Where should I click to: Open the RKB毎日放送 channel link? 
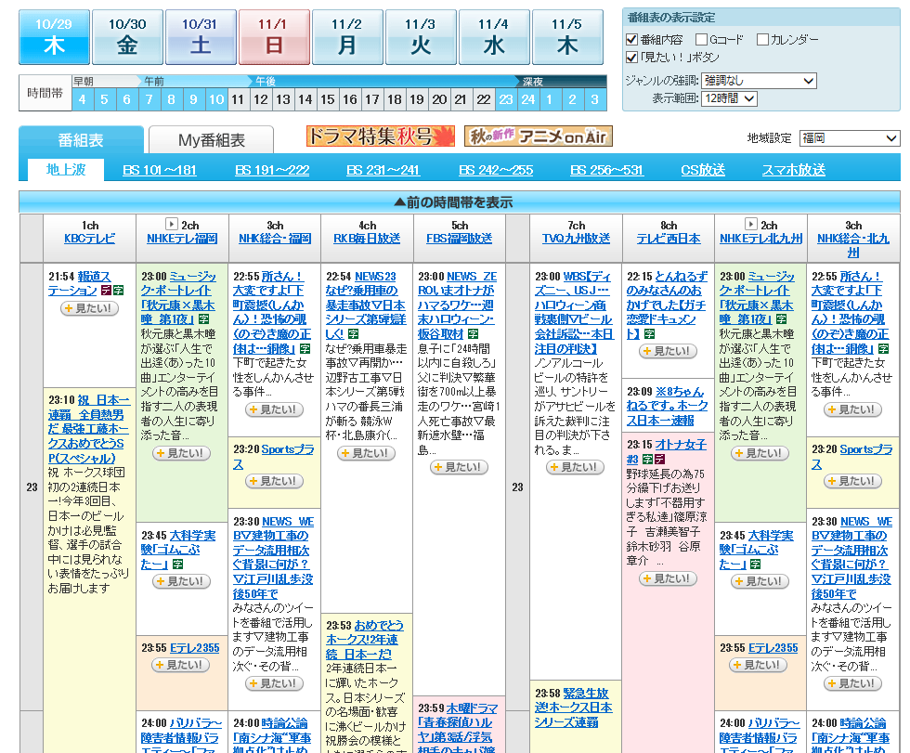(367, 239)
